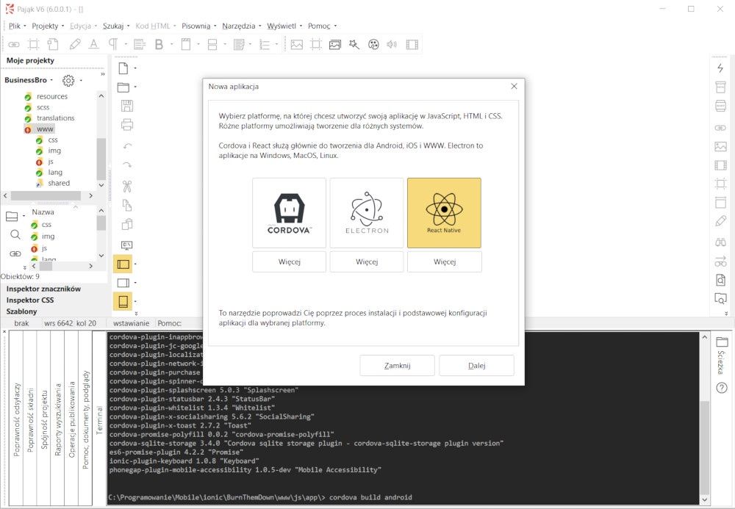The width and height of the screenshot is (735, 509).
Task: Toggle the bold B toolbar icon
Action: coord(159,45)
